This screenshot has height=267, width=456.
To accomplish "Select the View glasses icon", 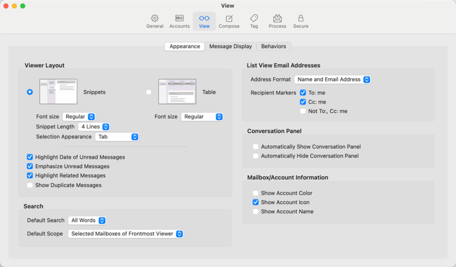I will pyautogui.click(x=204, y=18).
